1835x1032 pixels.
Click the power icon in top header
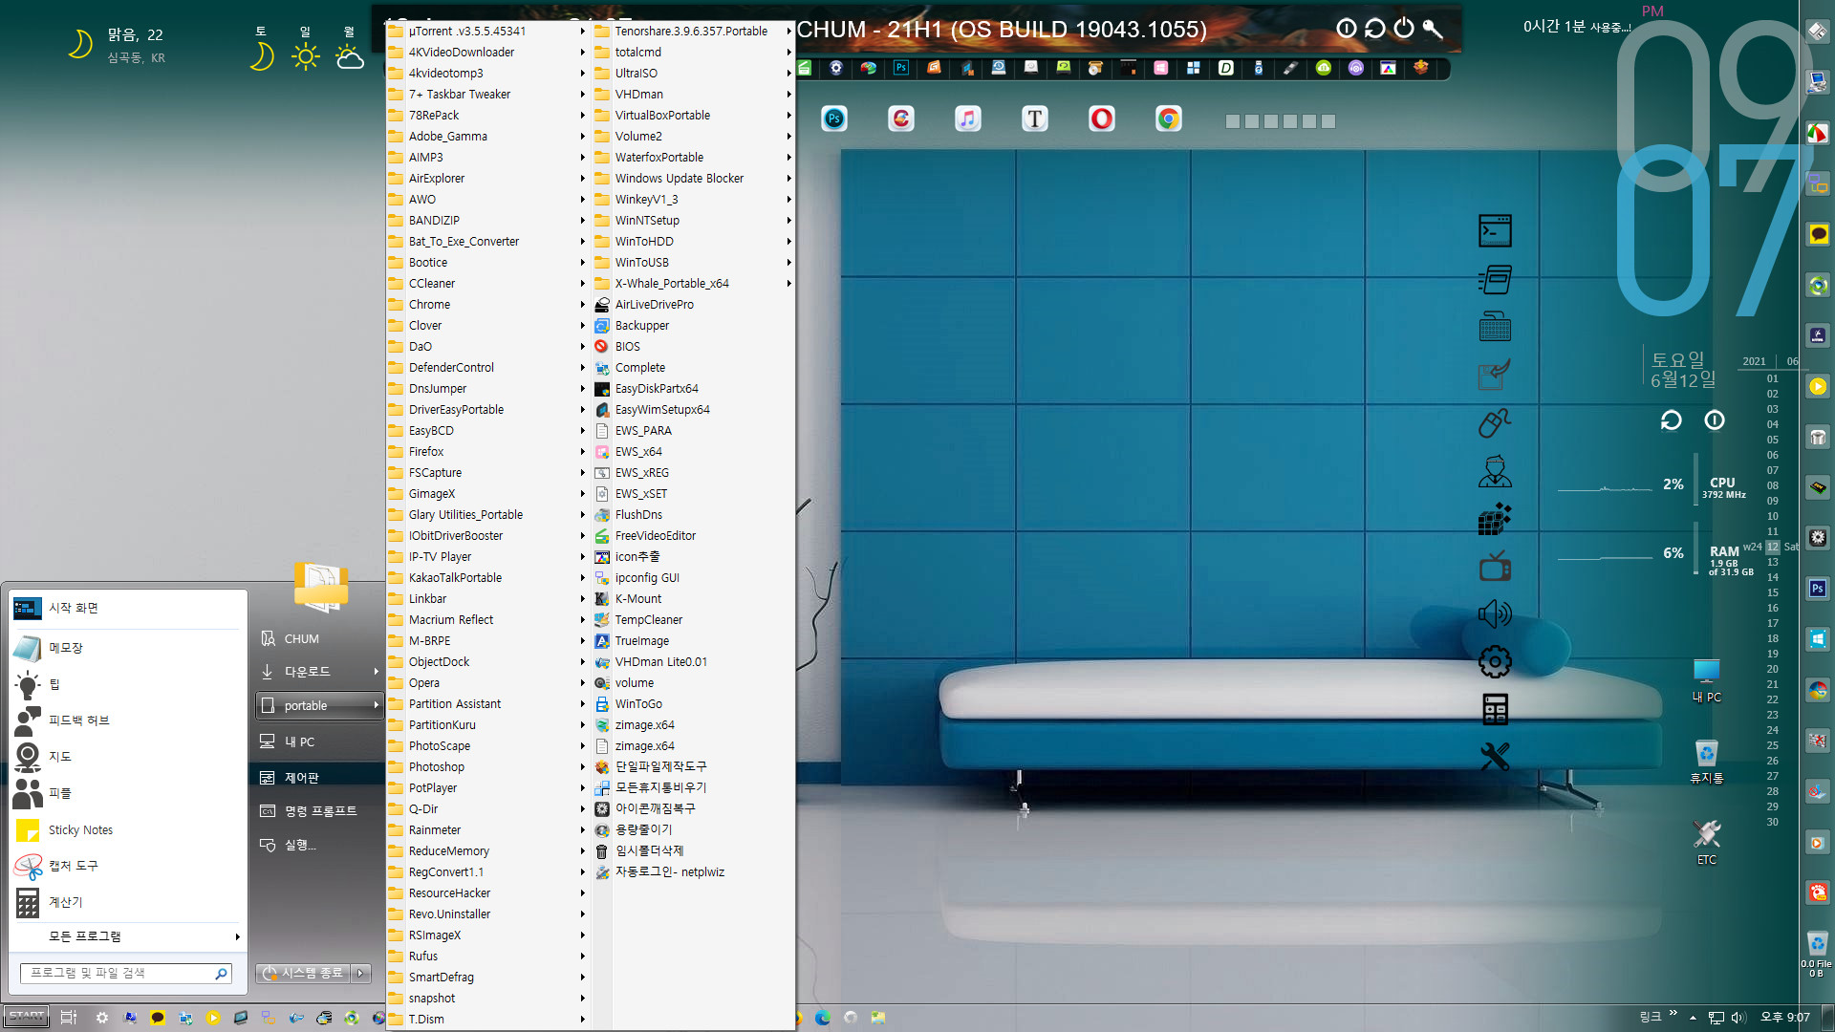click(x=1404, y=28)
